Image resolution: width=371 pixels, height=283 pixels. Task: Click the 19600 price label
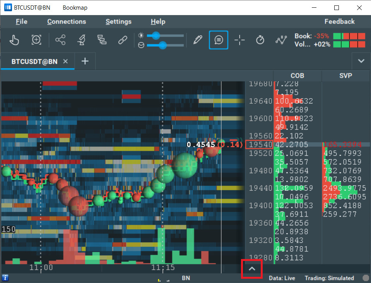point(260,118)
